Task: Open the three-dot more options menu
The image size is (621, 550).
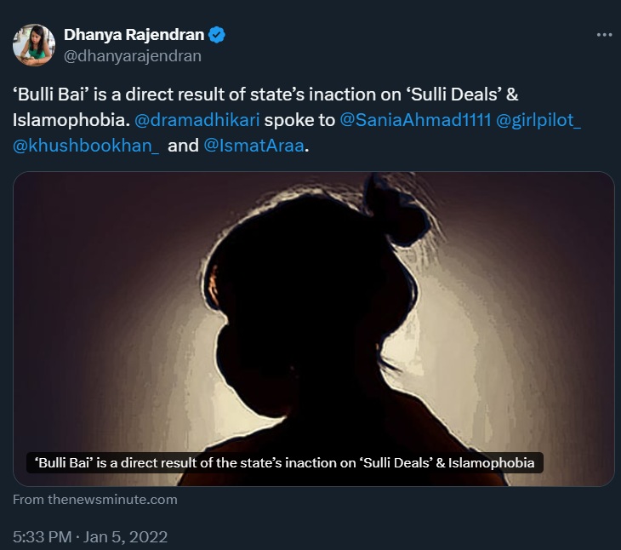Action: coord(604,35)
